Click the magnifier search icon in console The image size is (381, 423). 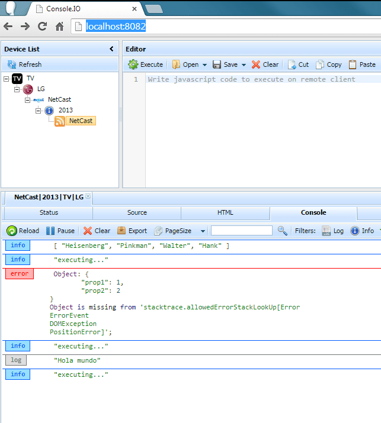click(x=283, y=231)
